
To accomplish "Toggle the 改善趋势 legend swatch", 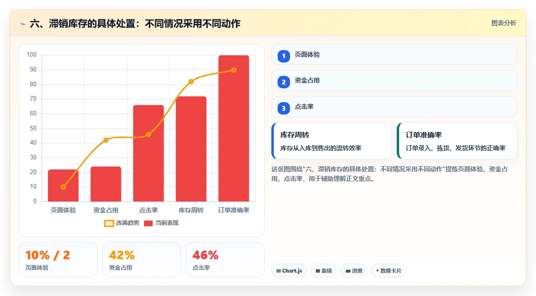I will point(109,223).
